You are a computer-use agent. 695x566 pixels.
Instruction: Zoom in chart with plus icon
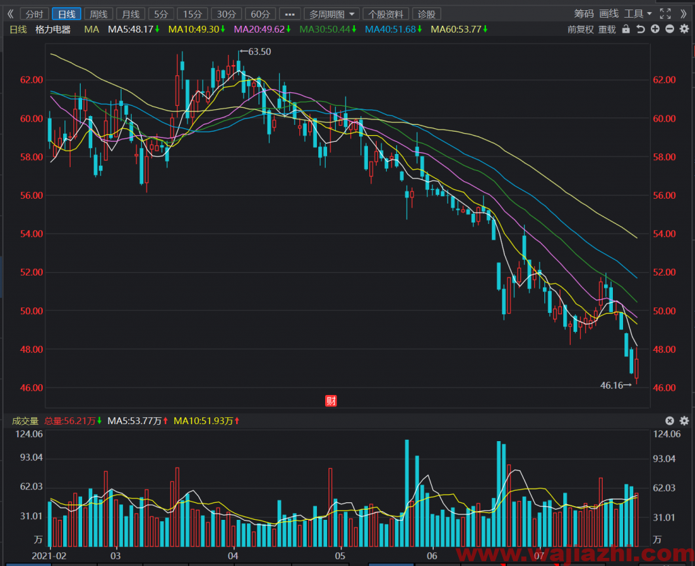tap(655, 29)
